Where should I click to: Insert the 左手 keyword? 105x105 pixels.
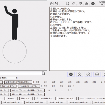[x=45, y=86]
